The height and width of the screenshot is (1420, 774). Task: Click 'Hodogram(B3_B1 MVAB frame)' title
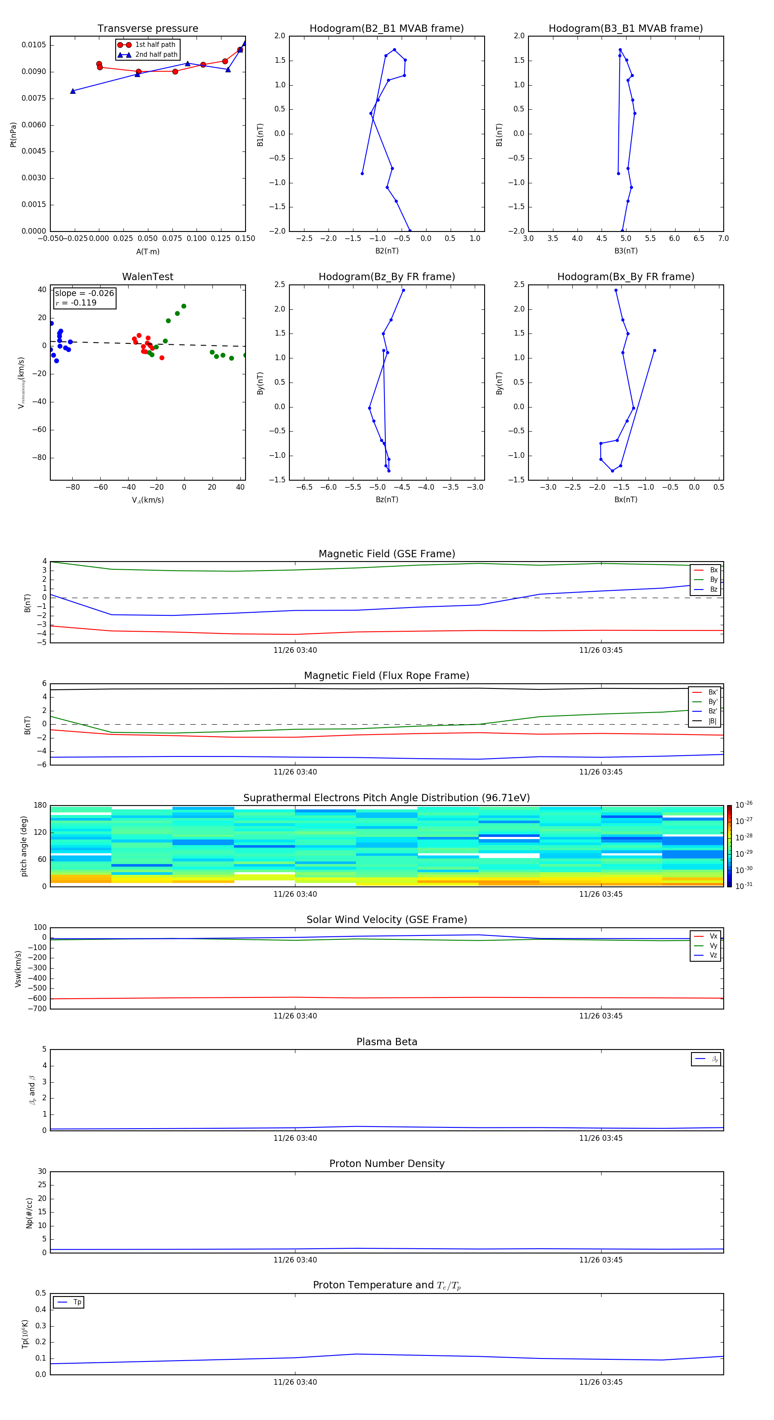click(x=626, y=29)
